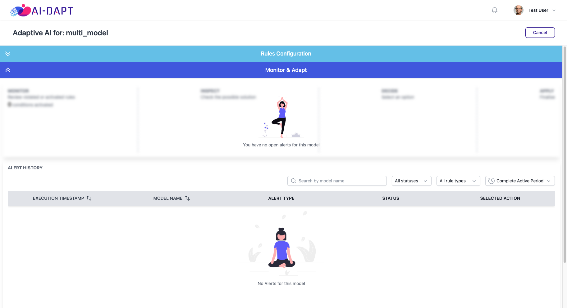Image resolution: width=567 pixels, height=308 pixels.
Task: Expand the Rules Configuration double-chevron icon
Action: 8,54
